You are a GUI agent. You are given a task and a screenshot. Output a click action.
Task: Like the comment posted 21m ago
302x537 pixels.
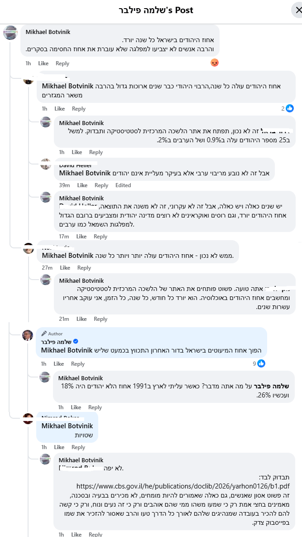coord(81,319)
